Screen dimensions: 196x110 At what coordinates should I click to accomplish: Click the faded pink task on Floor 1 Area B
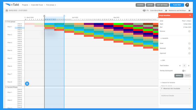39,26
